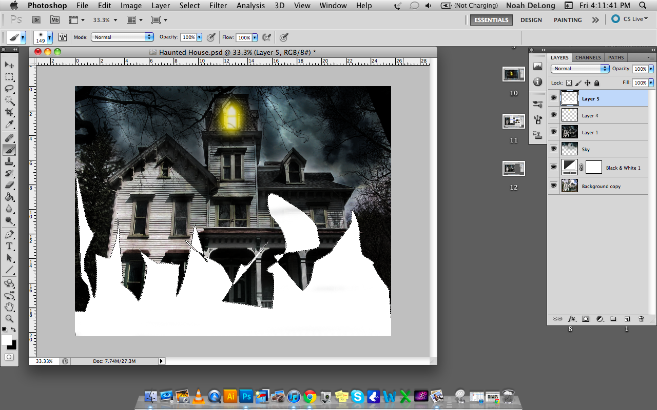Select the Eyedropper tool
The image size is (657, 410).
[x=9, y=125]
